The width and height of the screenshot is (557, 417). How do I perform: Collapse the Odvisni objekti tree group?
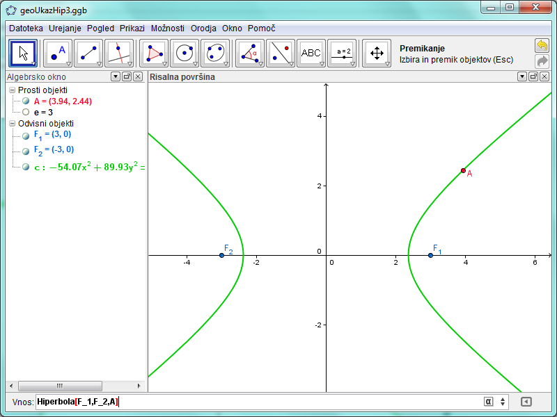click(13, 123)
